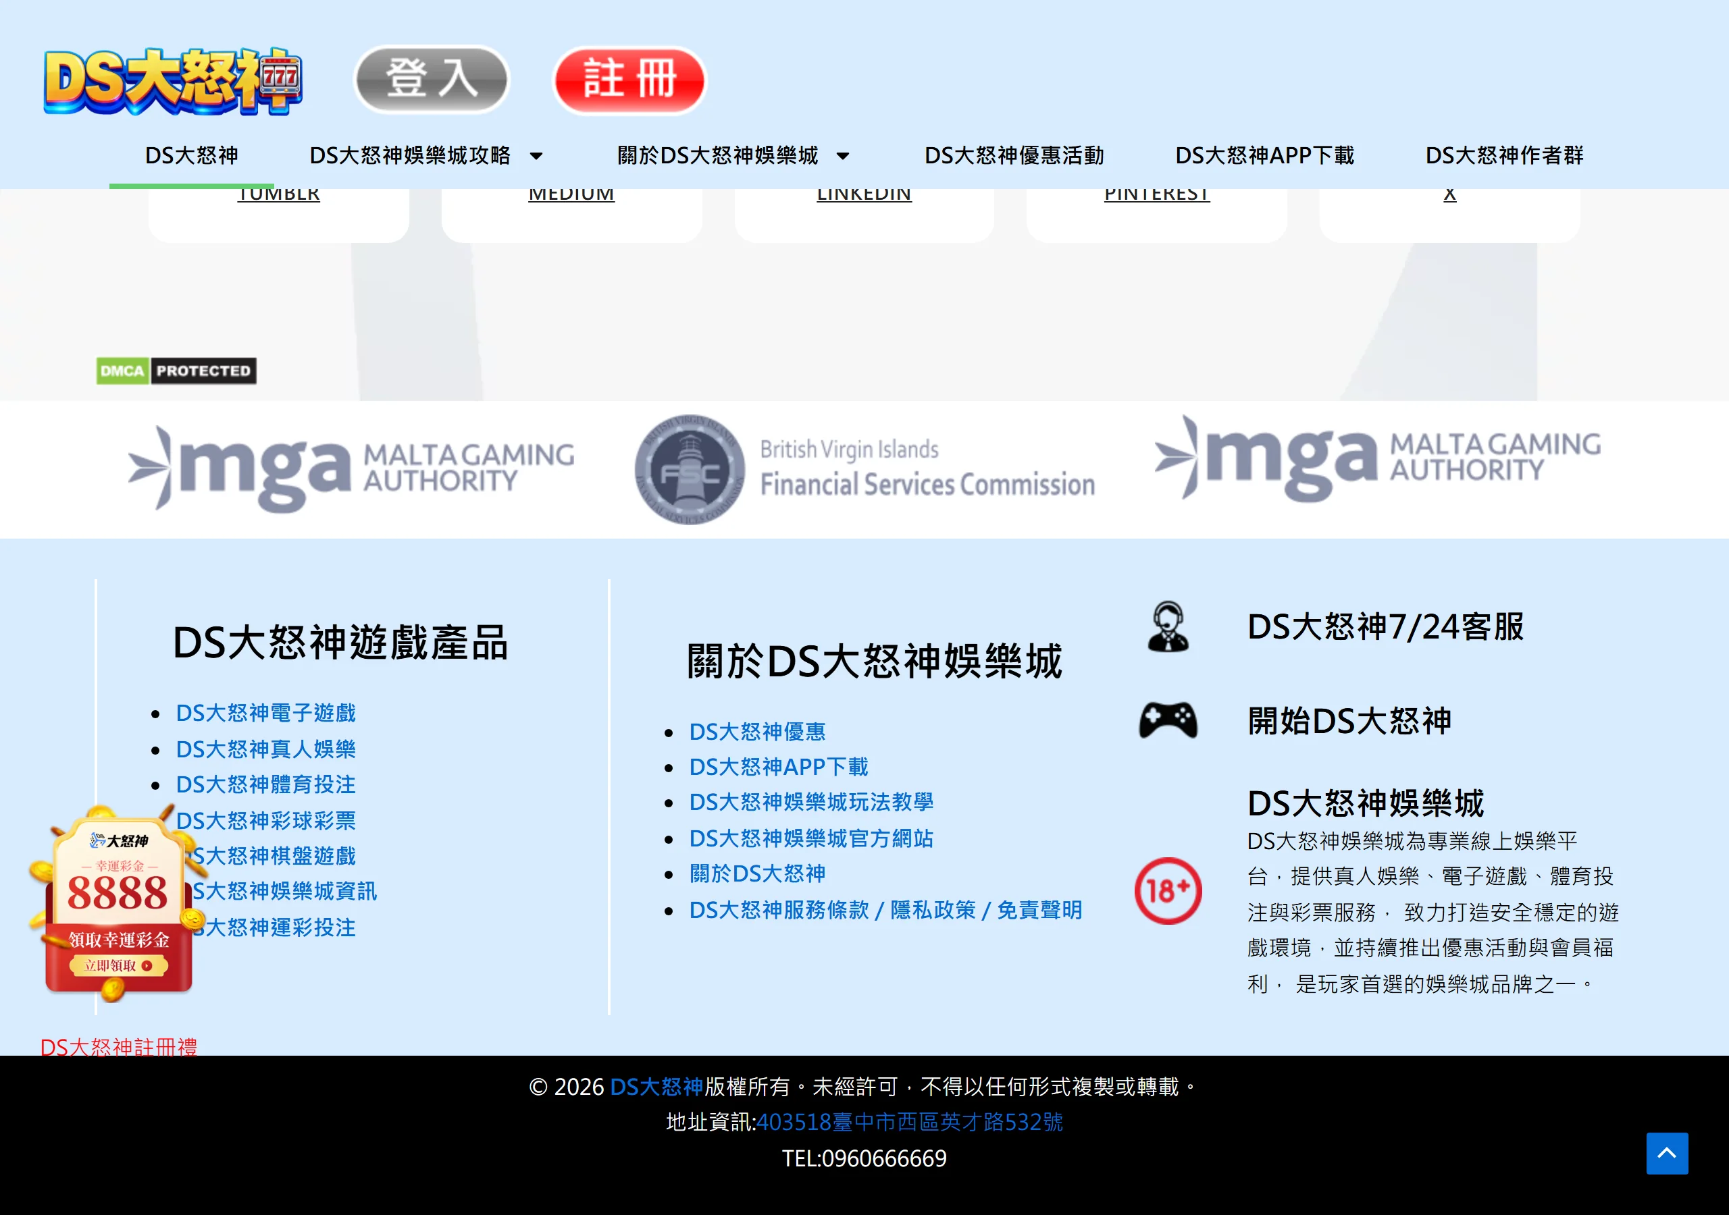Click the DS大怒神遊戲產品 heading
This screenshot has height=1215, width=1729.
coord(341,643)
